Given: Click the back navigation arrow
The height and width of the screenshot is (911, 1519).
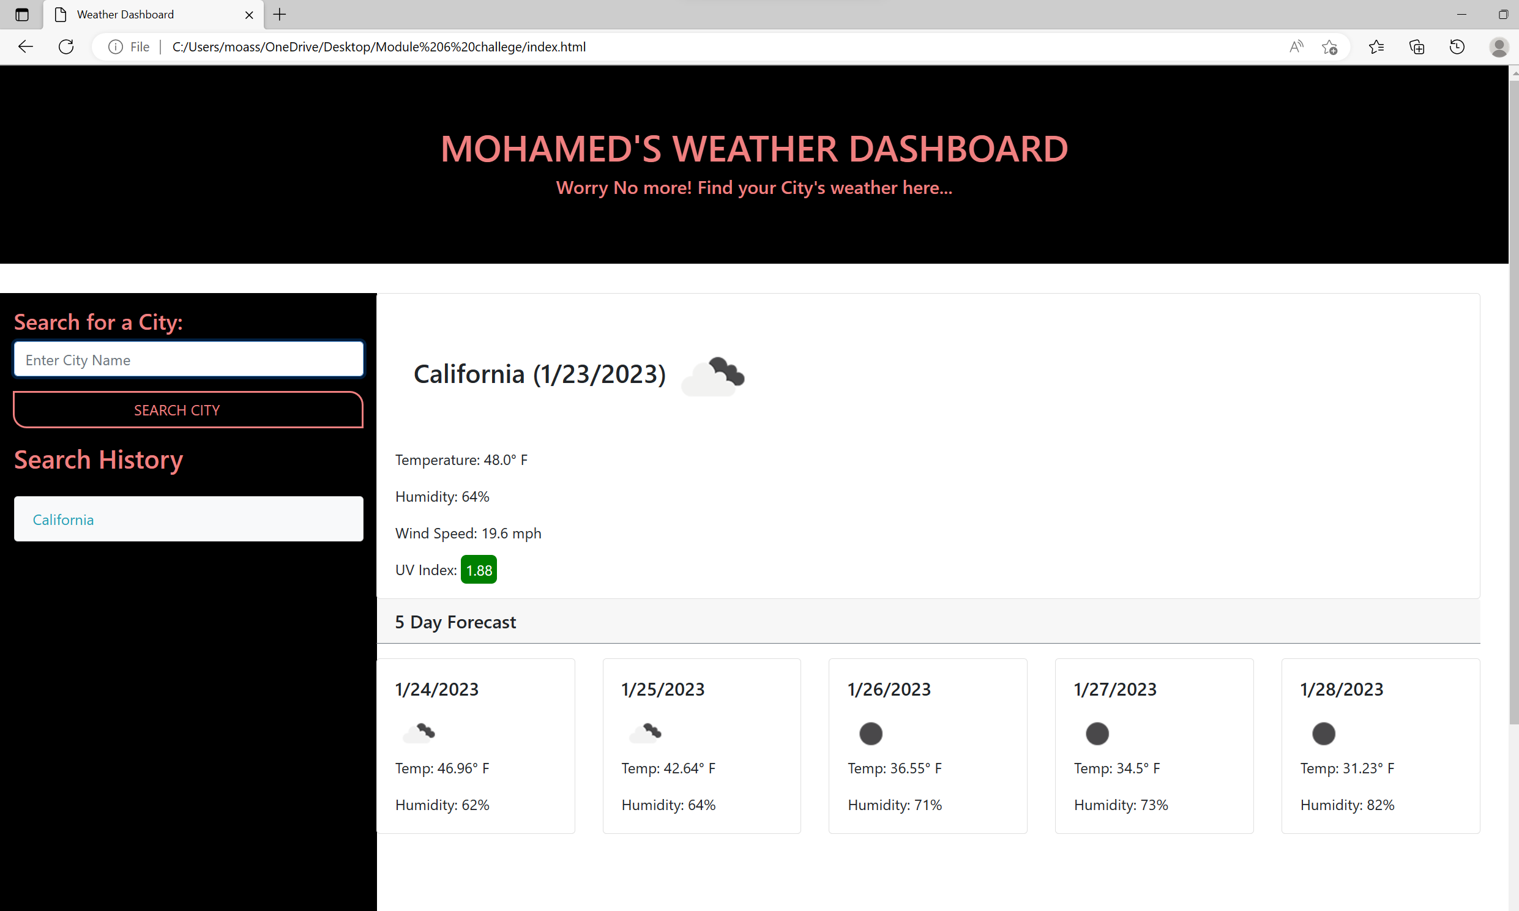Looking at the screenshot, I should point(25,46).
